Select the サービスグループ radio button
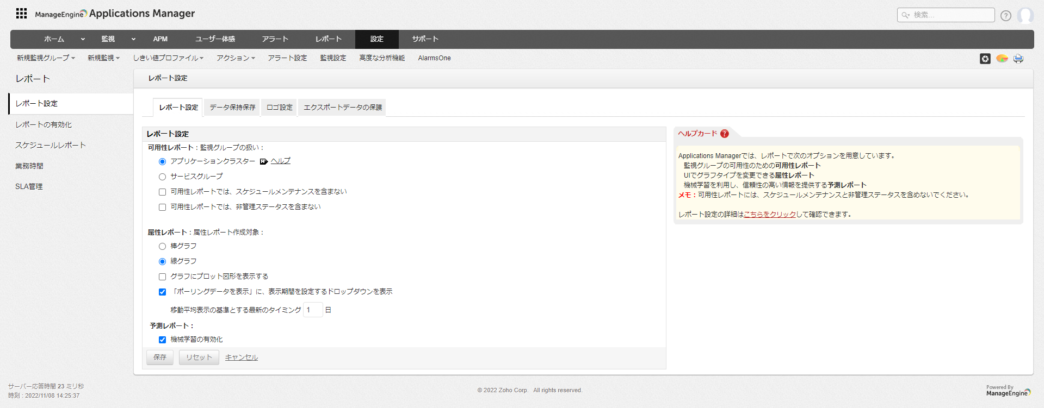Screen dimensions: 1044x408 point(162,177)
